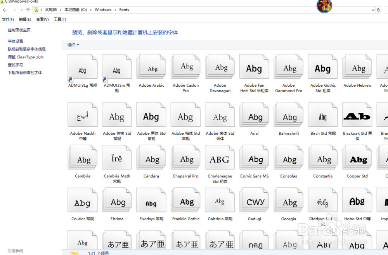This screenshot has width=388, height=255.
Task: Select the Franklin Gothic font
Action: click(x=185, y=200)
